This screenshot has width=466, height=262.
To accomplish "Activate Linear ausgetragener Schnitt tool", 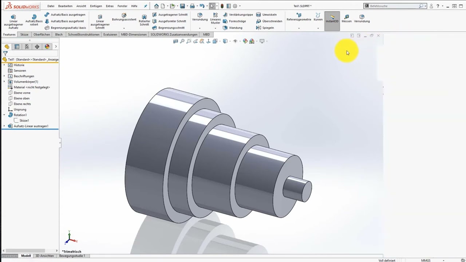I will pos(100,21).
